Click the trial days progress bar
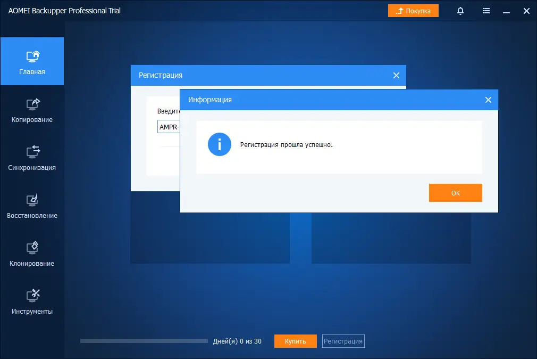Screen dimensions: 537x359 pos(144,341)
